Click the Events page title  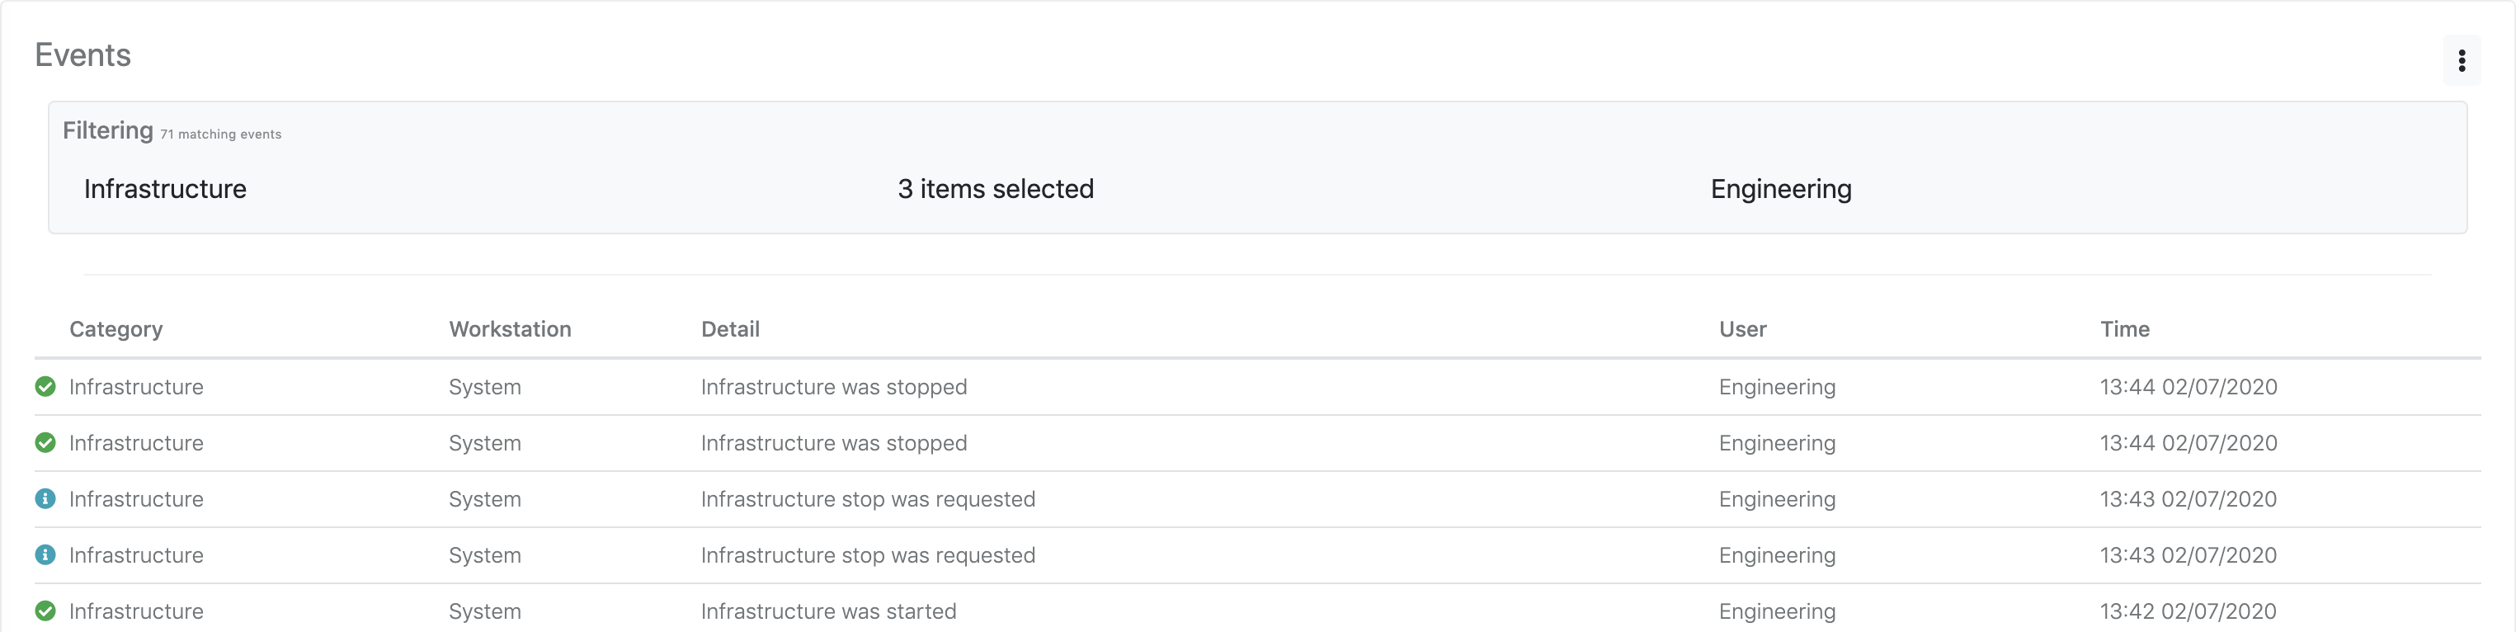tap(83, 54)
